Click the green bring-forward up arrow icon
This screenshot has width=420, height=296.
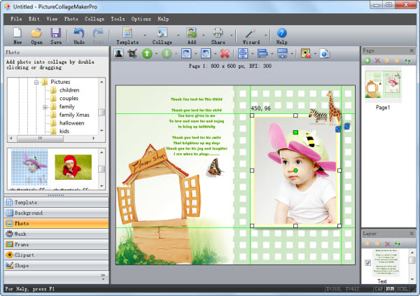[x=148, y=53]
